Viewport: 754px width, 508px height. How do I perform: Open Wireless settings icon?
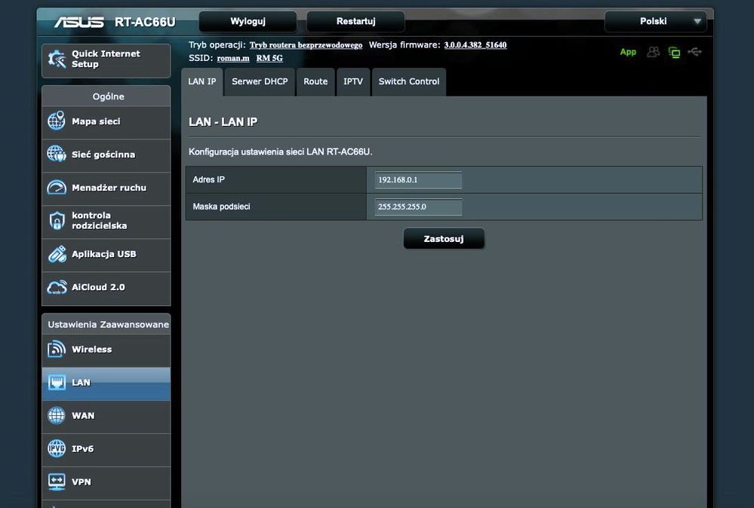click(57, 350)
